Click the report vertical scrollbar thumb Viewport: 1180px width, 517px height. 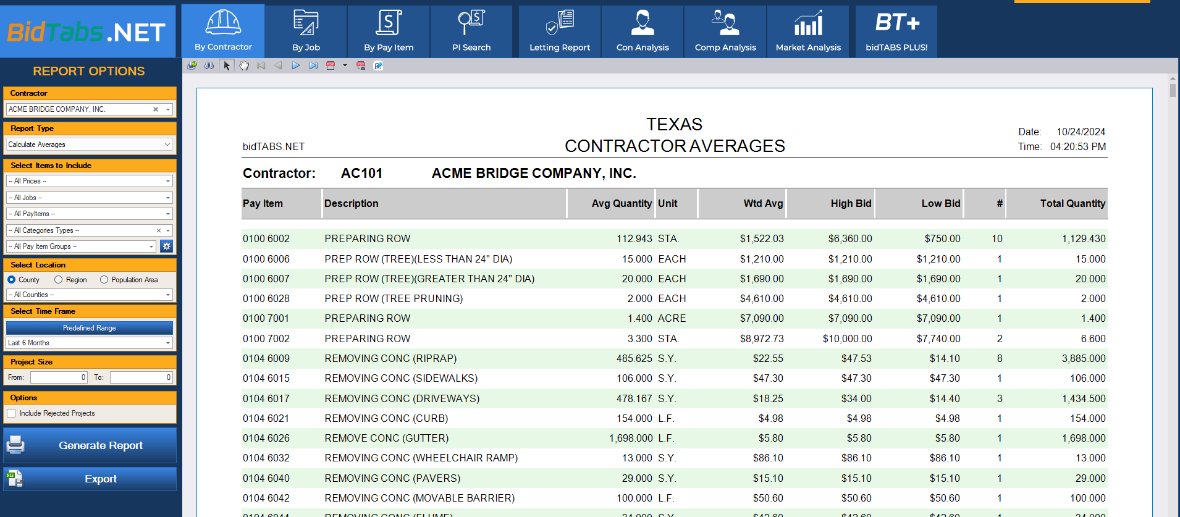[1173, 90]
